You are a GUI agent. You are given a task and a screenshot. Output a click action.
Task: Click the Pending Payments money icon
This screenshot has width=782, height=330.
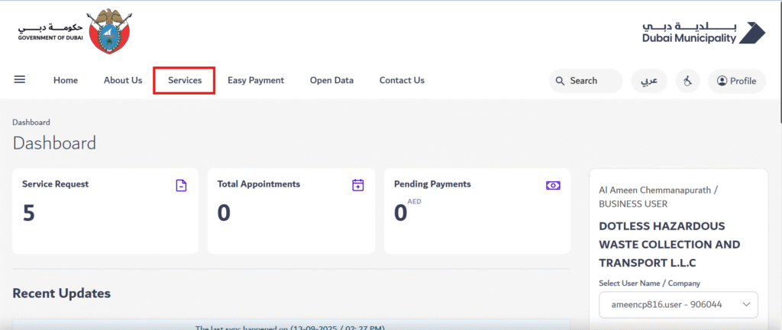point(553,185)
